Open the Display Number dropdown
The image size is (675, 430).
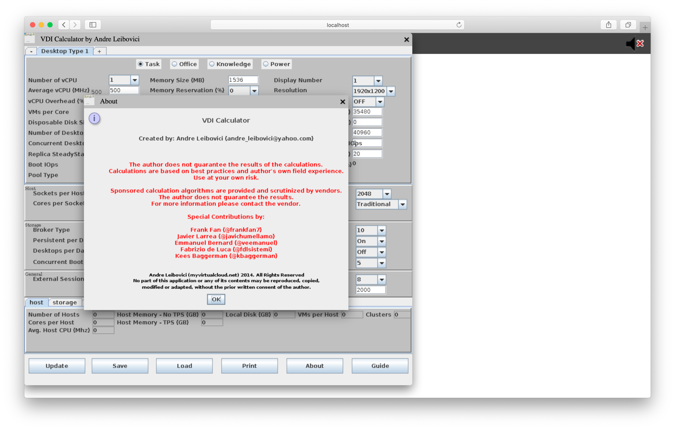(378, 81)
